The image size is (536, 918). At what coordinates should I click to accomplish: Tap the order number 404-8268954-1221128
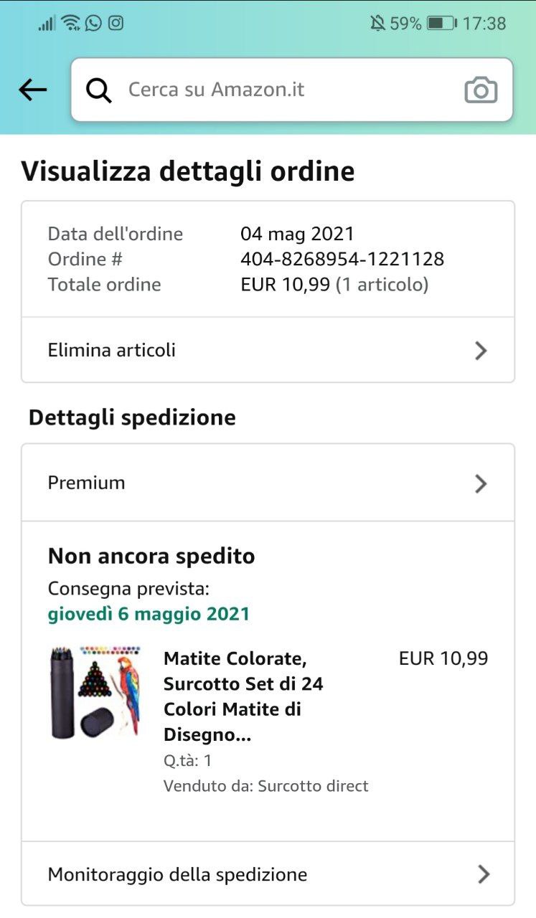pos(342,259)
